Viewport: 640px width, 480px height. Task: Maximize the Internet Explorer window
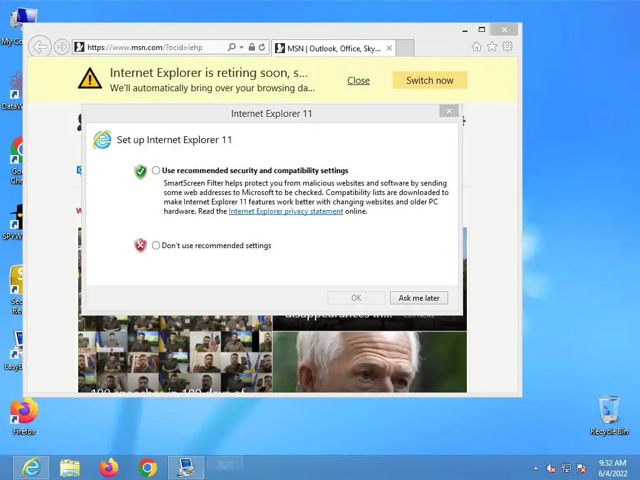click(x=482, y=29)
